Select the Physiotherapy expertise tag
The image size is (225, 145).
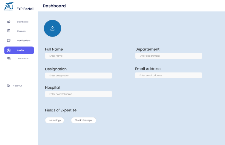click(84, 120)
